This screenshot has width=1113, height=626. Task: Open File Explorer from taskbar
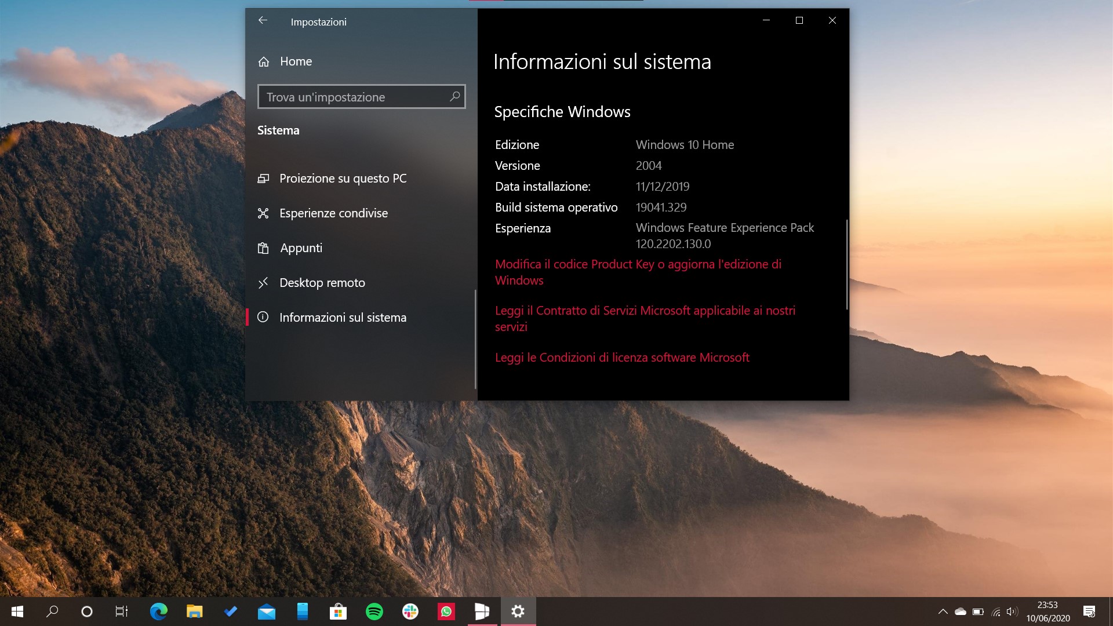(x=194, y=612)
